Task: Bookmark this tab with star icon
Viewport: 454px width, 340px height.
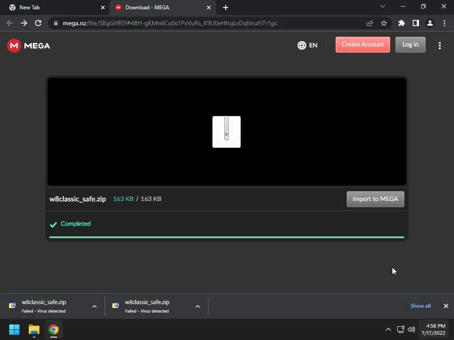Action: coord(384,23)
